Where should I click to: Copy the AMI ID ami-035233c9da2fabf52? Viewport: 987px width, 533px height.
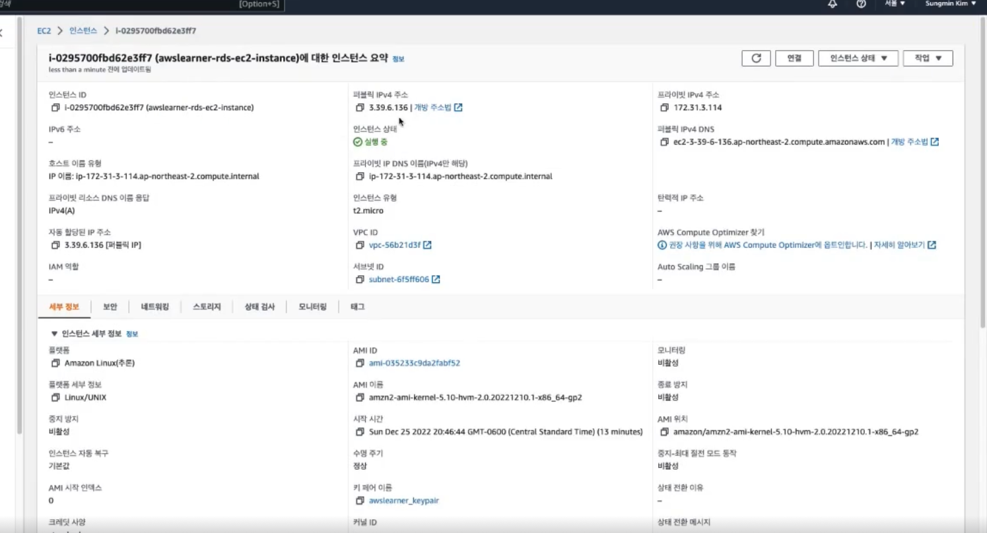coord(360,363)
